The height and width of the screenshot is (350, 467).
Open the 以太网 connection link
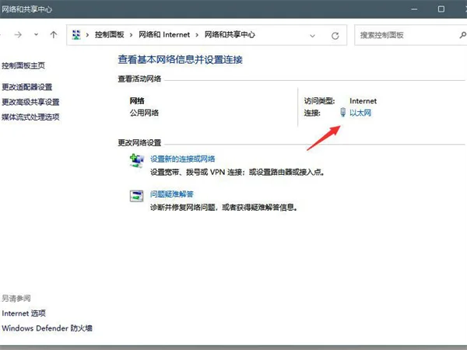coord(360,114)
